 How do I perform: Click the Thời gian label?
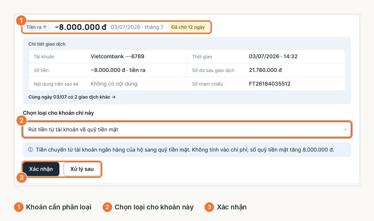[202, 57]
